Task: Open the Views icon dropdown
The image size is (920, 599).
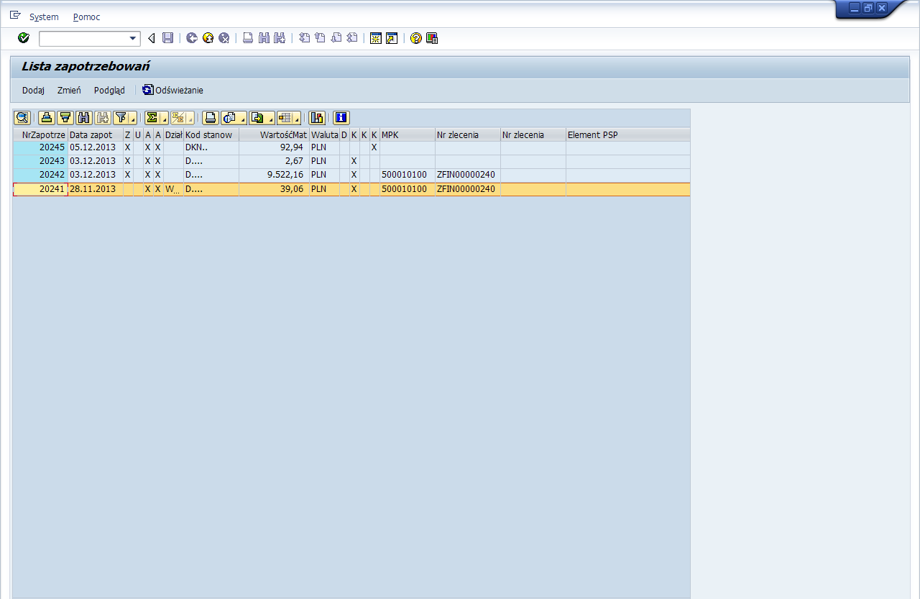Action: 233,118
